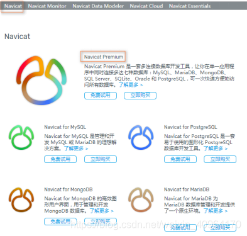247x236 pixels.
Task: Open 了解更多 link under Navicat for MariaDB
Action: [x=216, y=211]
